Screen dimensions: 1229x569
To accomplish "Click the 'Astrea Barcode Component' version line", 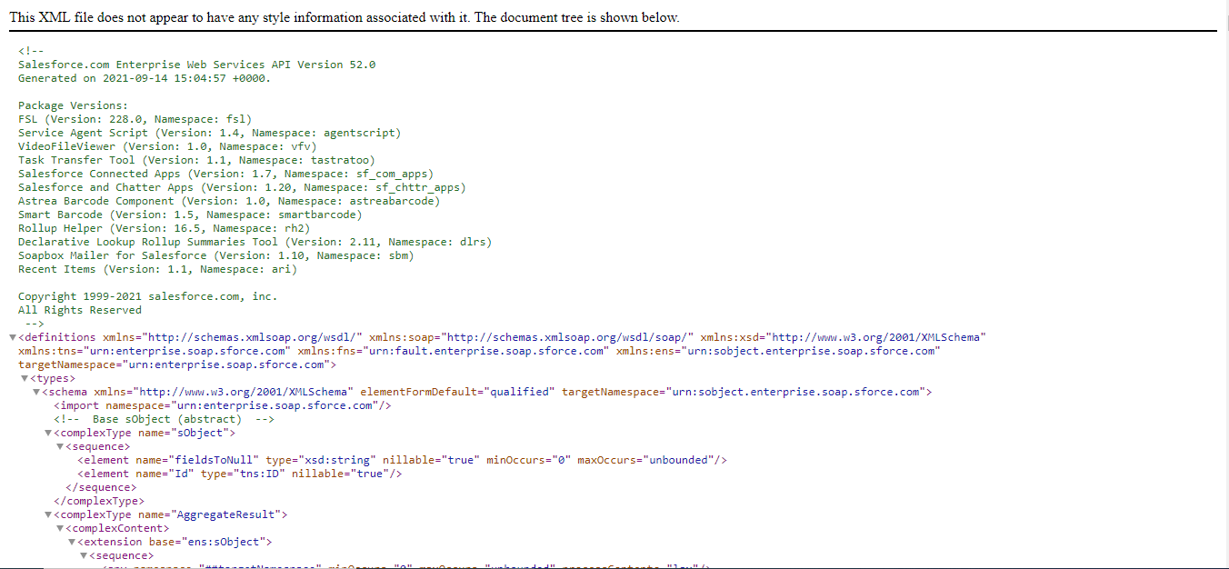I will pos(229,201).
